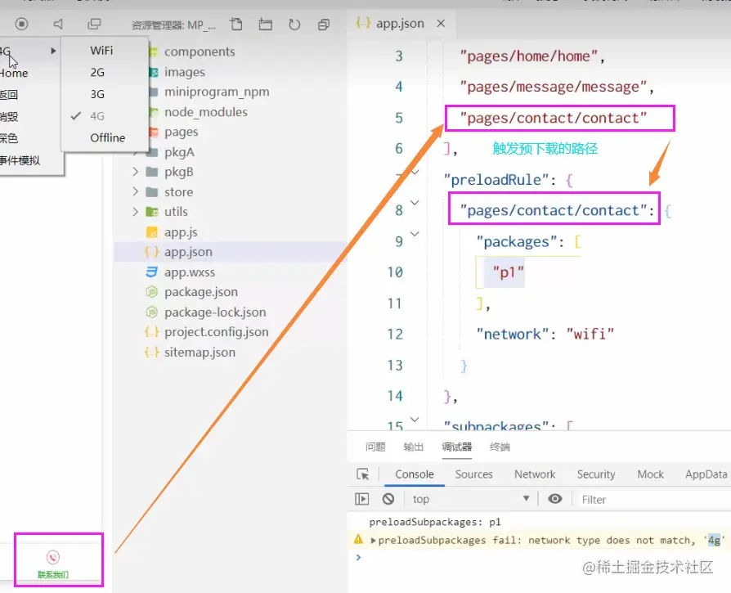Viewport: 731px width, 593px height.
Task: Select 3G network option
Action: coord(97,94)
